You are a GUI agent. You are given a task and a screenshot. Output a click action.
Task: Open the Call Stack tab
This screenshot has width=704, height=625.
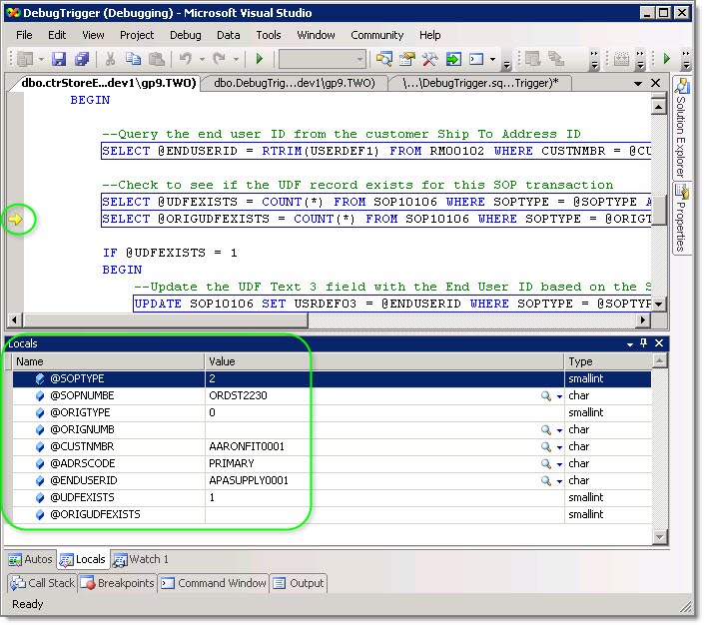point(42,583)
